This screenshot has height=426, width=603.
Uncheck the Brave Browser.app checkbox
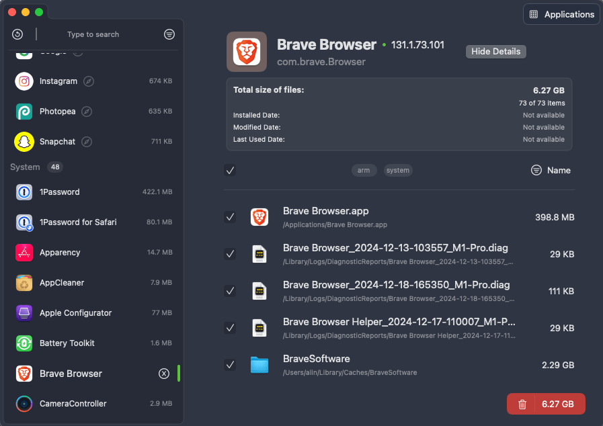(x=230, y=217)
